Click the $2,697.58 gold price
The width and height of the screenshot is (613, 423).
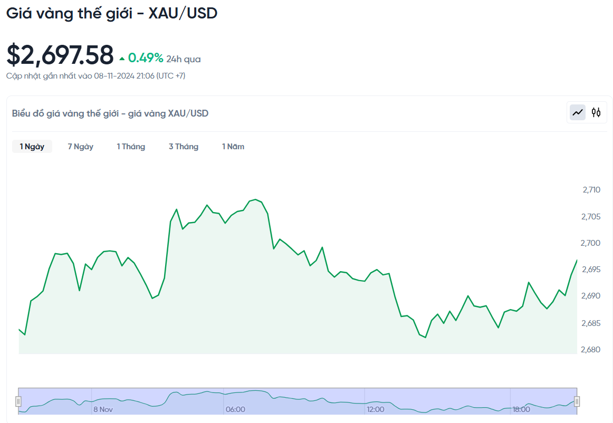click(60, 55)
